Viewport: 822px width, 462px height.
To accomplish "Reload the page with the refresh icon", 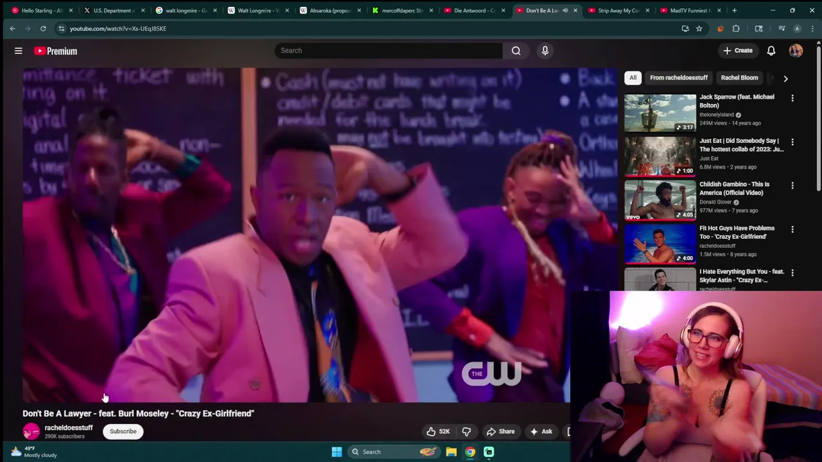I will tap(43, 28).
